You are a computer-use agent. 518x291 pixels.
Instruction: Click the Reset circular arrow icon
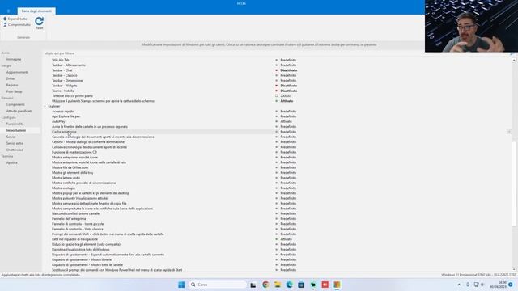coord(40,21)
